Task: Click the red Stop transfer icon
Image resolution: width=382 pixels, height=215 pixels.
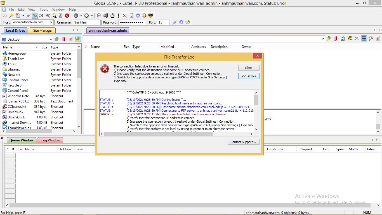Action: click(67, 16)
